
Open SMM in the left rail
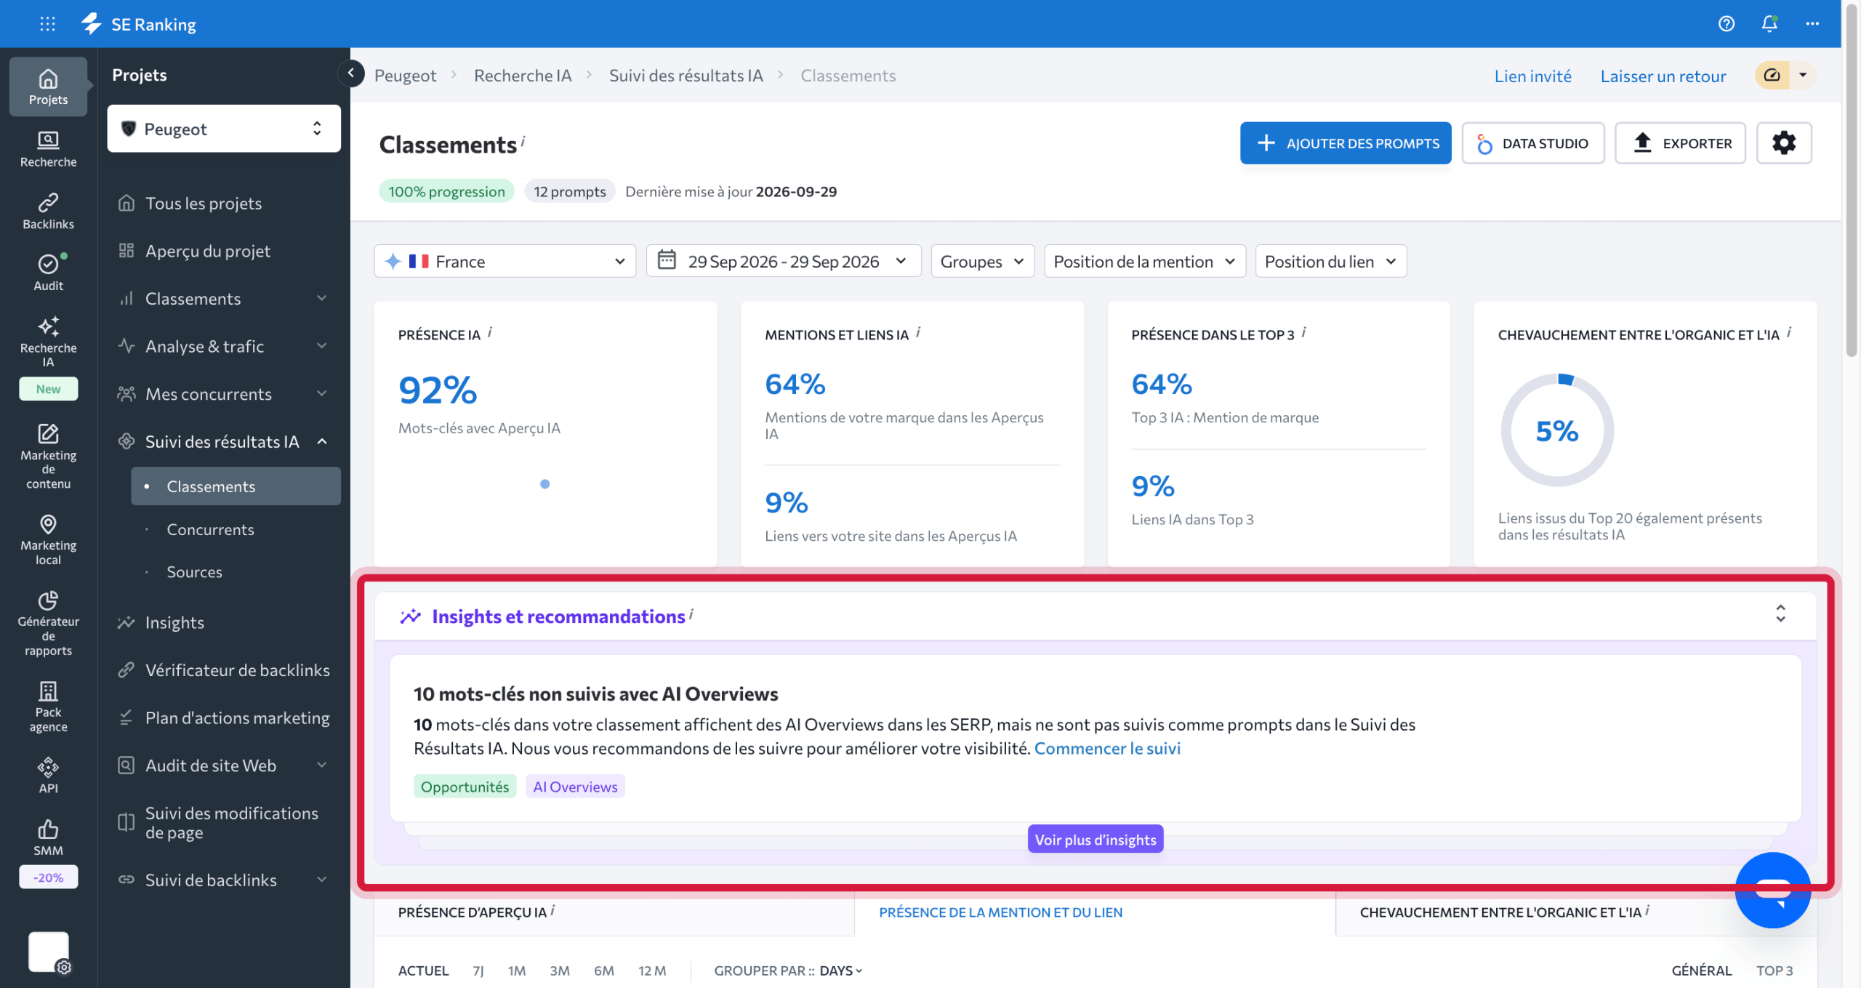point(48,838)
